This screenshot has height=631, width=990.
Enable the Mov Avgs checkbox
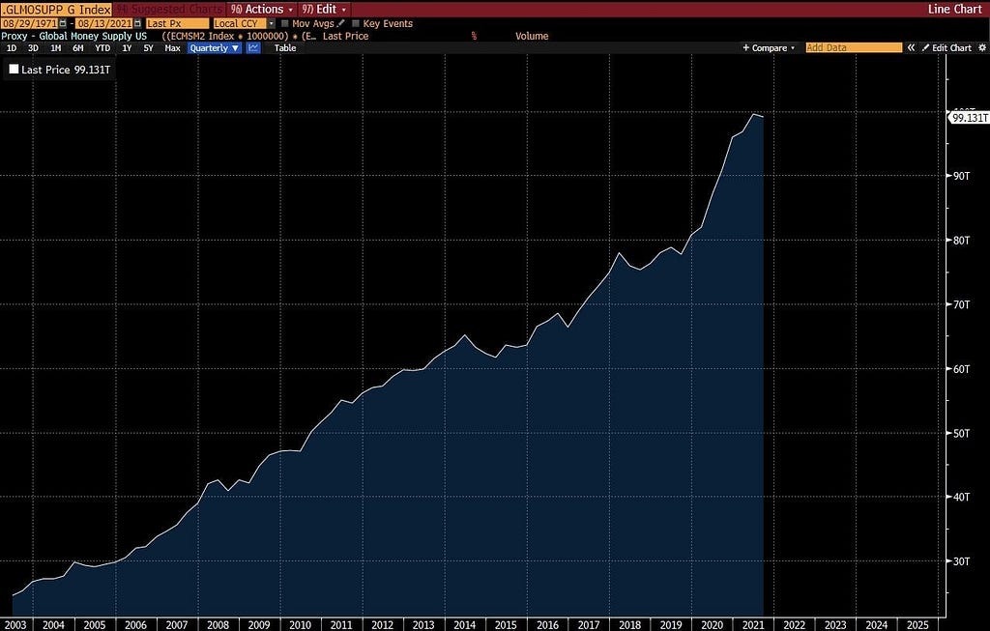pyautogui.click(x=285, y=23)
